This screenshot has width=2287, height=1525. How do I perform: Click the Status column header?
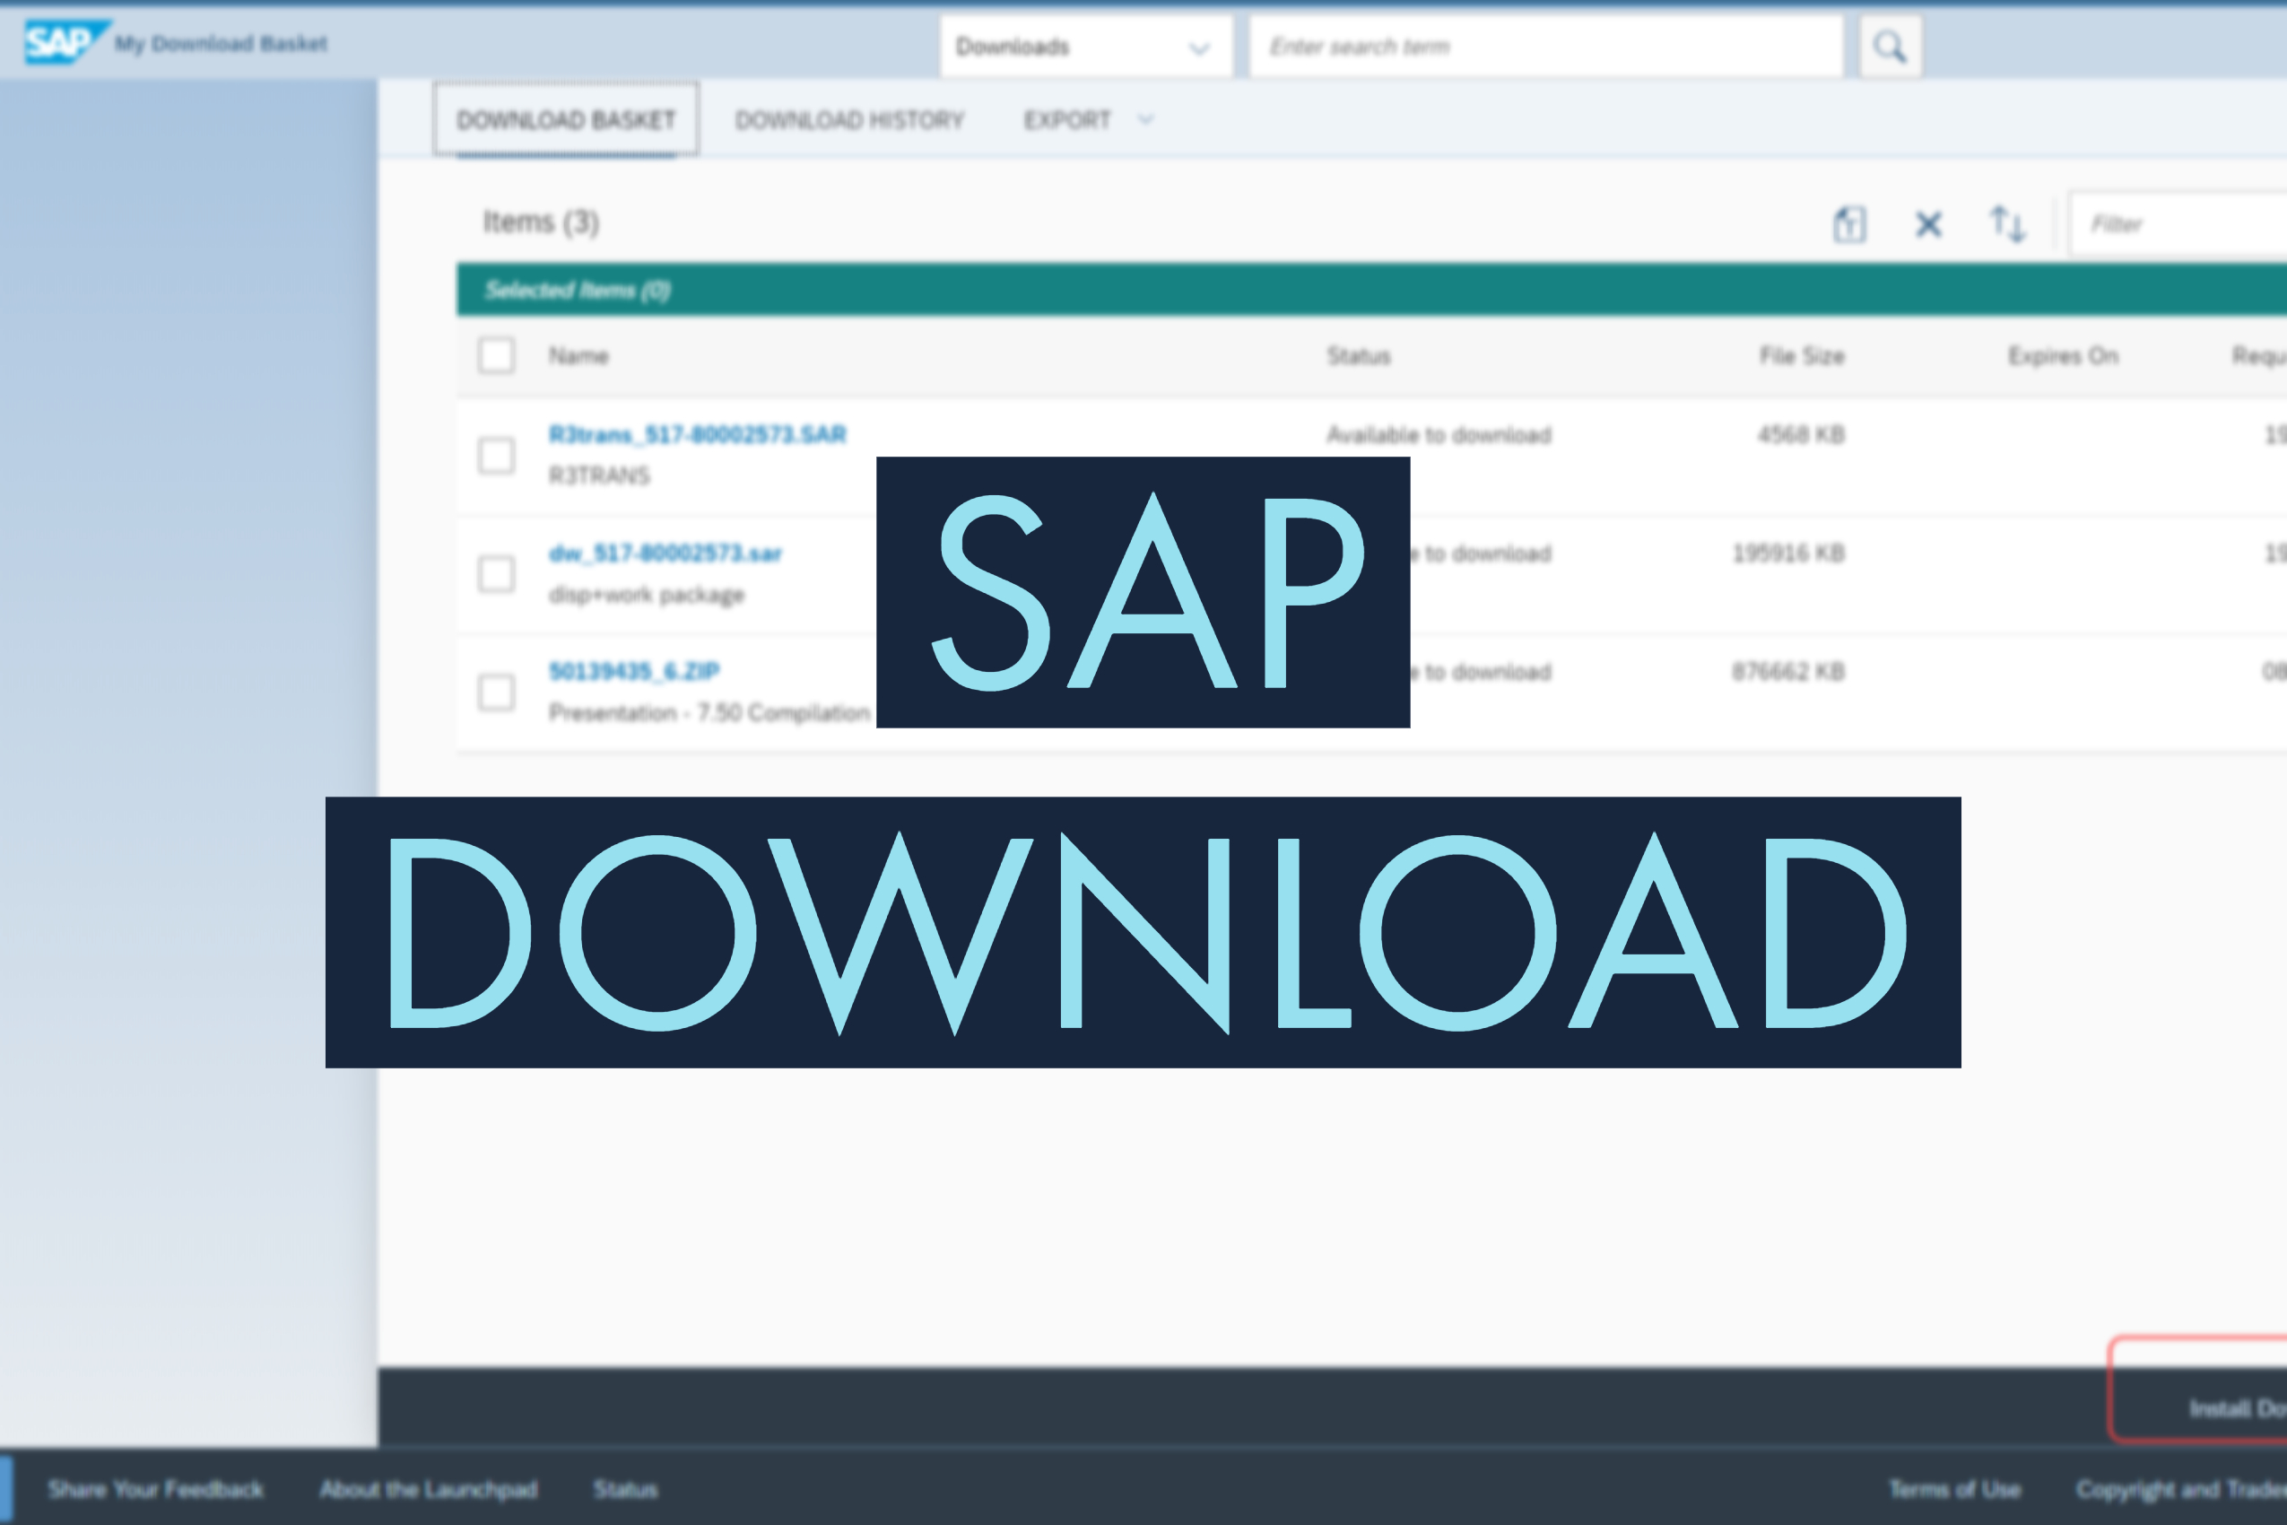coord(1359,356)
